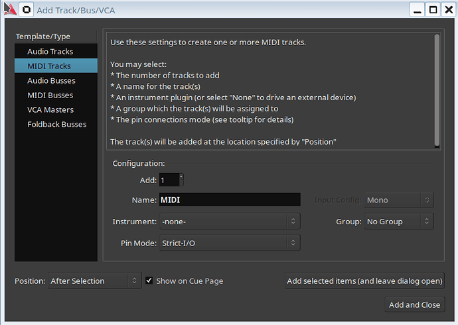Minimize the Add Track/Bus/VCA dialog

pos(417,9)
